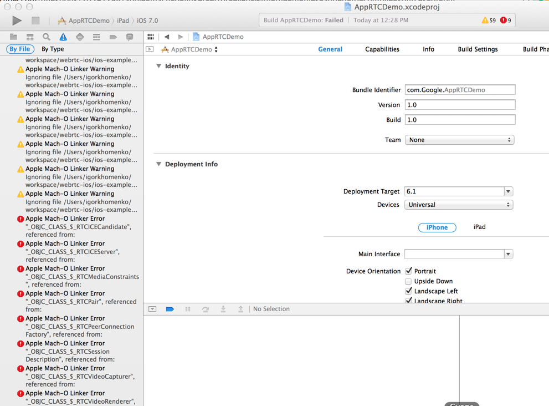The height and width of the screenshot is (406, 549).
Task: Click the pause execution debug icon
Action: point(188,309)
